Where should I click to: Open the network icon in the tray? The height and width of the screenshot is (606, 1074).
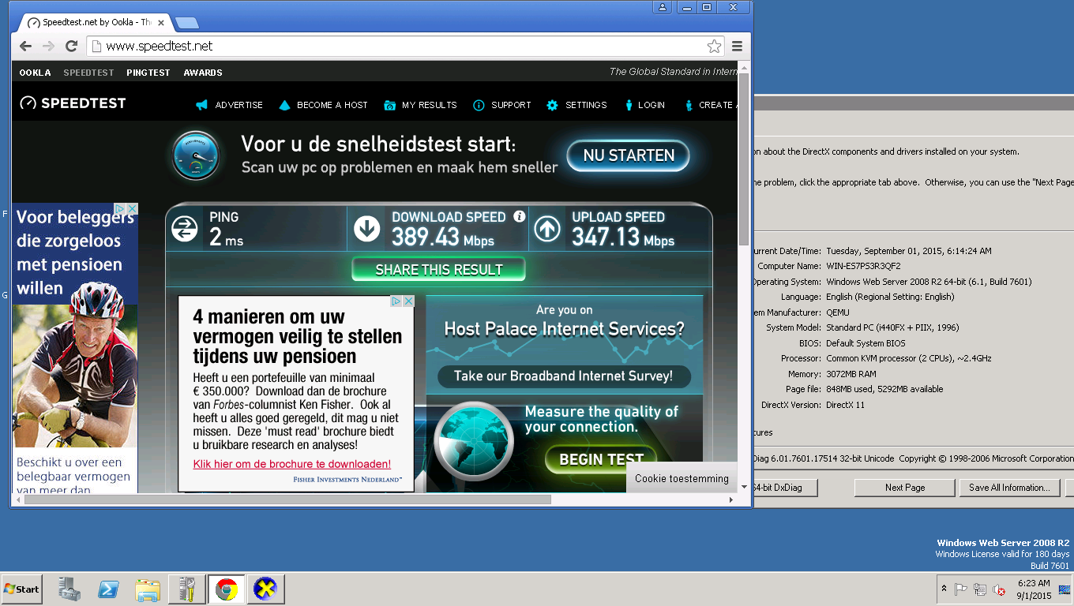point(980,589)
